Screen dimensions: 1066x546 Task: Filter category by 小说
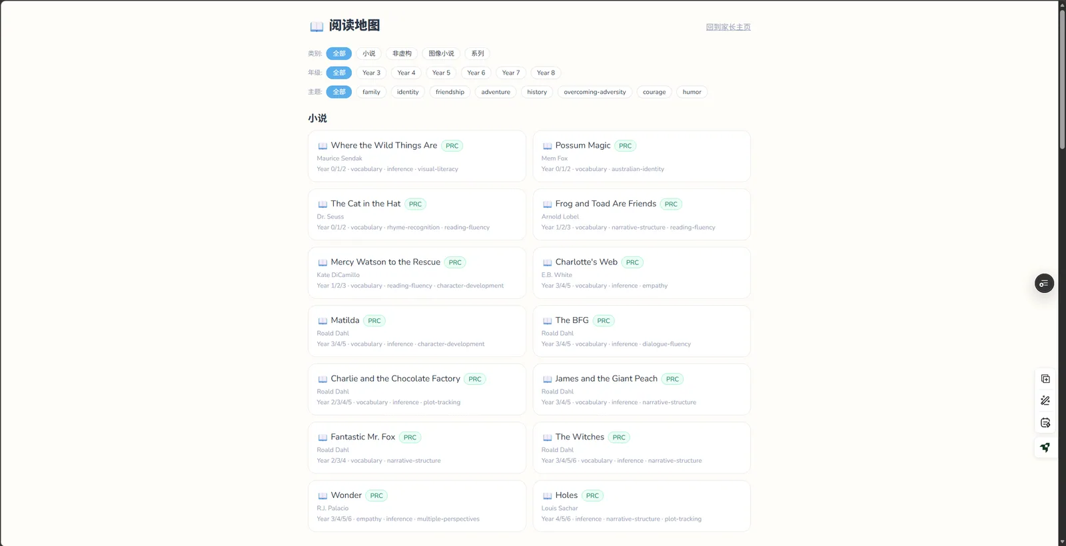pyautogui.click(x=369, y=53)
